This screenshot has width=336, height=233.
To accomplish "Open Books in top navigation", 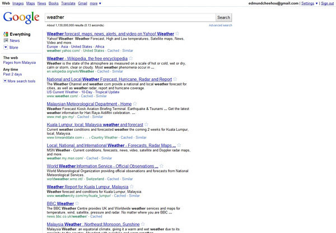I will (x=54, y=3).
